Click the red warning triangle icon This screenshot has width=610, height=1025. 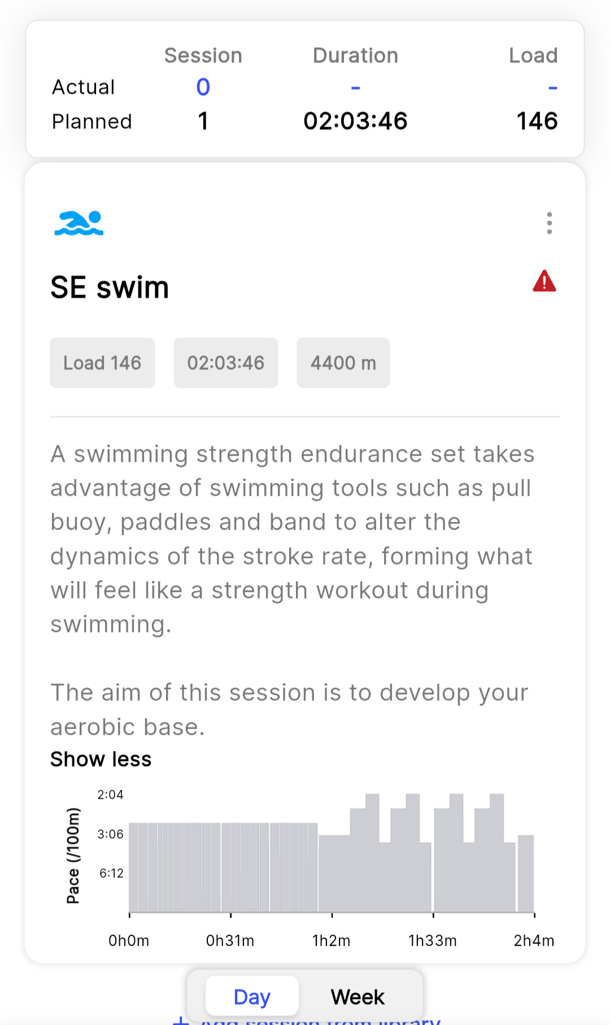544,281
